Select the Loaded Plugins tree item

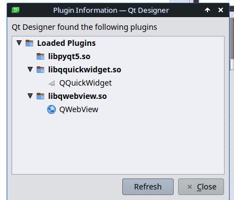point(66,43)
